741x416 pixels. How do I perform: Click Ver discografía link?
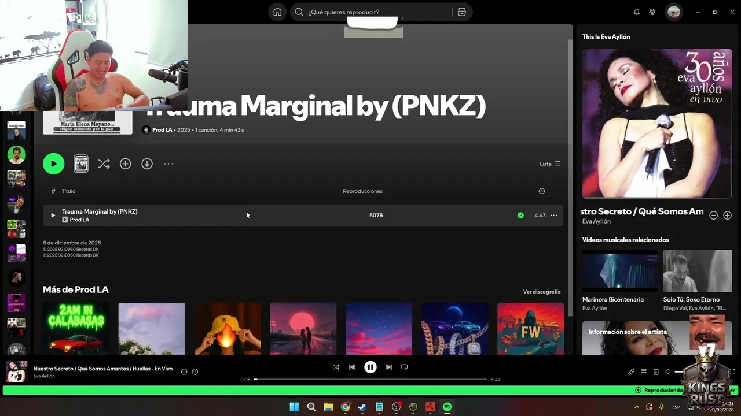point(542,292)
